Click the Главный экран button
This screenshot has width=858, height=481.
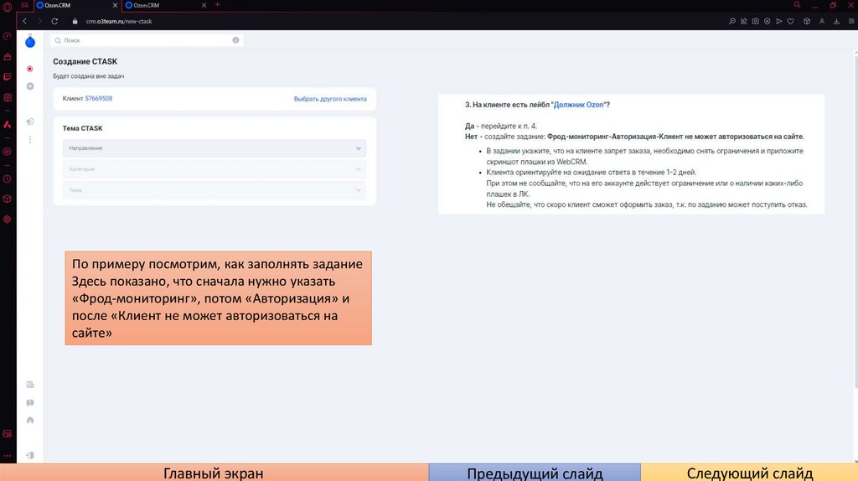tap(214, 473)
